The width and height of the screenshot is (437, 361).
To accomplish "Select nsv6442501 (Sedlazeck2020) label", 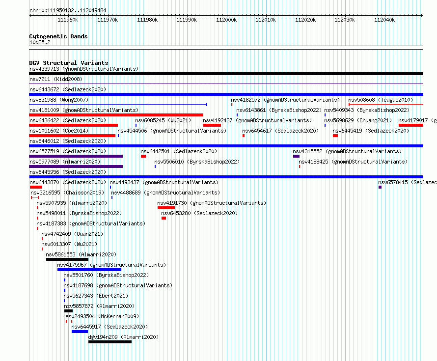I will pyautogui.click(x=179, y=151).
